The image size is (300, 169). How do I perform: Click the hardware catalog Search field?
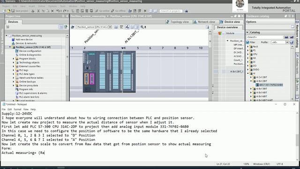point(265,37)
